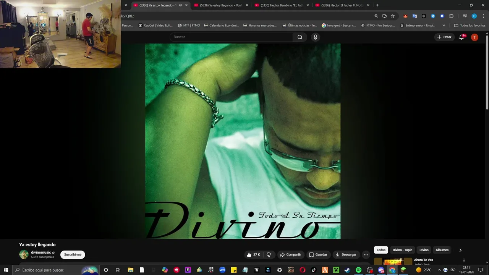
Task: Open the Extensions puzzle-piece menu
Action: (451, 16)
